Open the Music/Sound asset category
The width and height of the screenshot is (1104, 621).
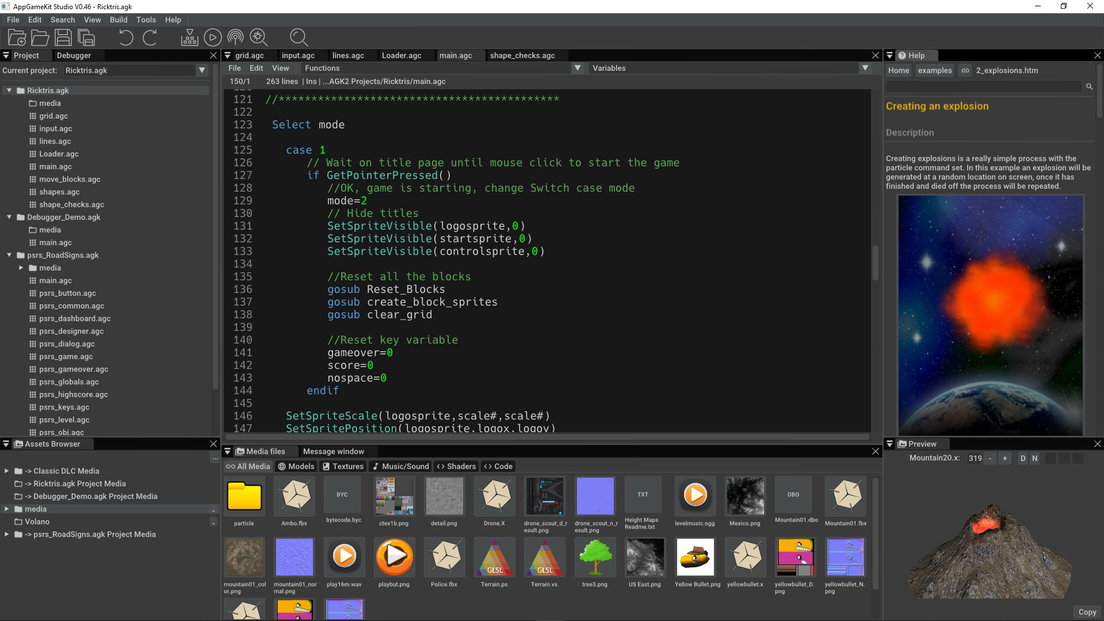(400, 466)
